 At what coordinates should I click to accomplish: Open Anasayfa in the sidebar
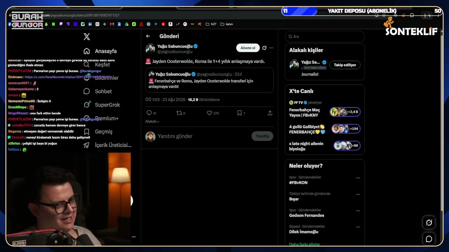tap(106, 51)
